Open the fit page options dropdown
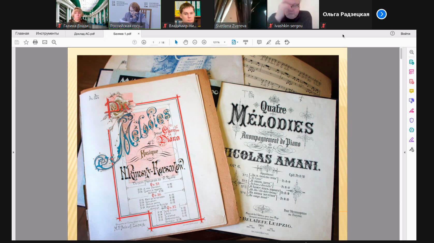Viewport: 434px width, 243px height. 235,42
